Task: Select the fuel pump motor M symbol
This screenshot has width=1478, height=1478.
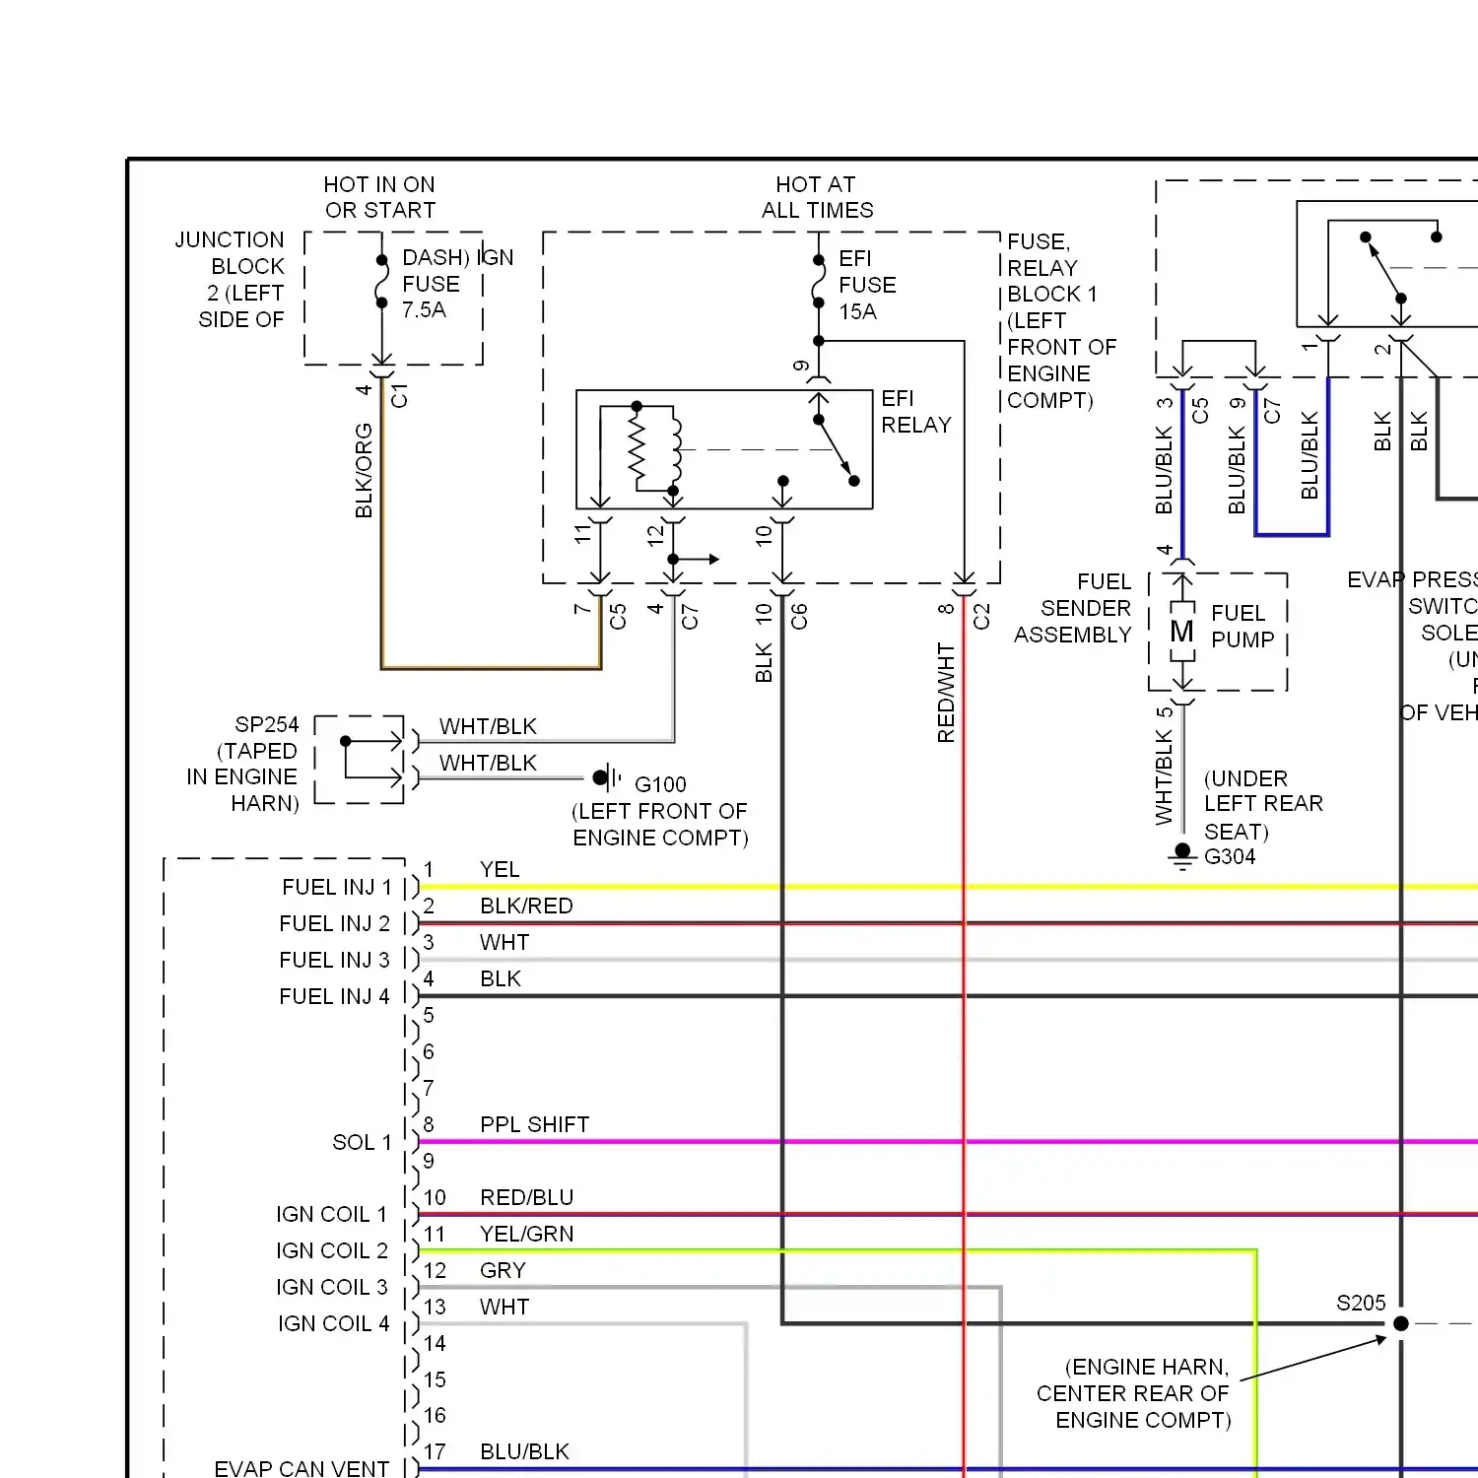Action: tap(1182, 632)
